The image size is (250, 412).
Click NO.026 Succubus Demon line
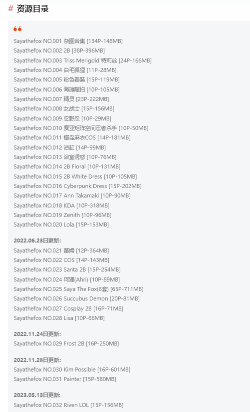tap(76, 299)
